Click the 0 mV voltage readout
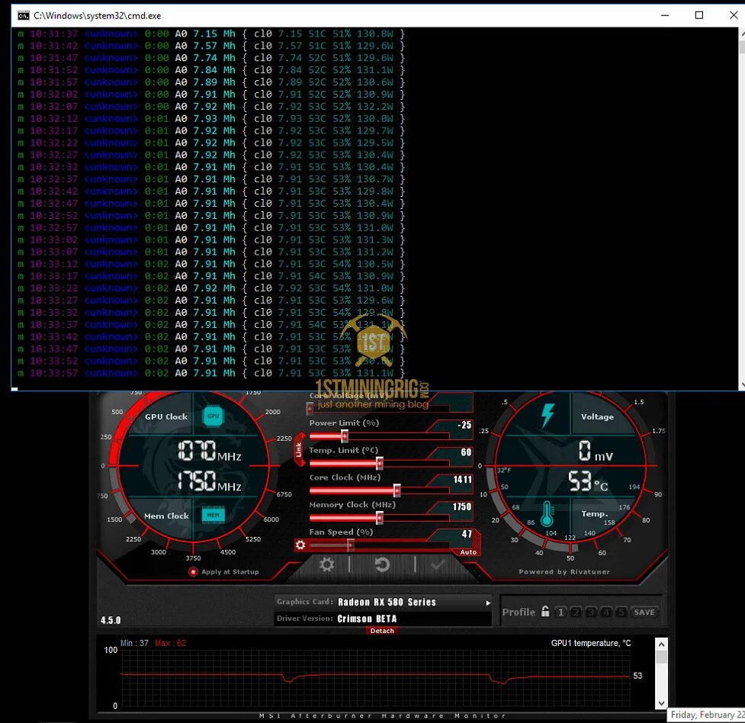 (x=596, y=451)
